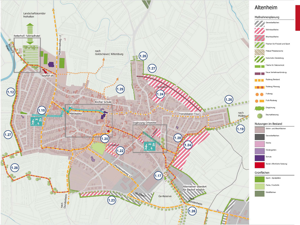Viewport: 300px width, 225px height.
Task: Click the Altenheim legend title
Action: pyautogui.click(x=266, y=8)
